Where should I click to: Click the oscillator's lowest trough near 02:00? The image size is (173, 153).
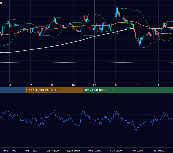(136, 131)
